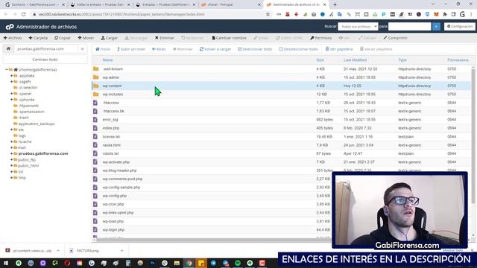Click Vaciar papelera
477x268 pixels.
click(376, 49)
